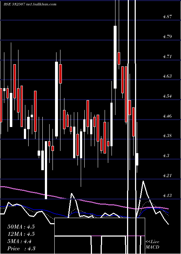
Task: Click the '5MA : 4.4' indicator text
Action: [20, 241]
